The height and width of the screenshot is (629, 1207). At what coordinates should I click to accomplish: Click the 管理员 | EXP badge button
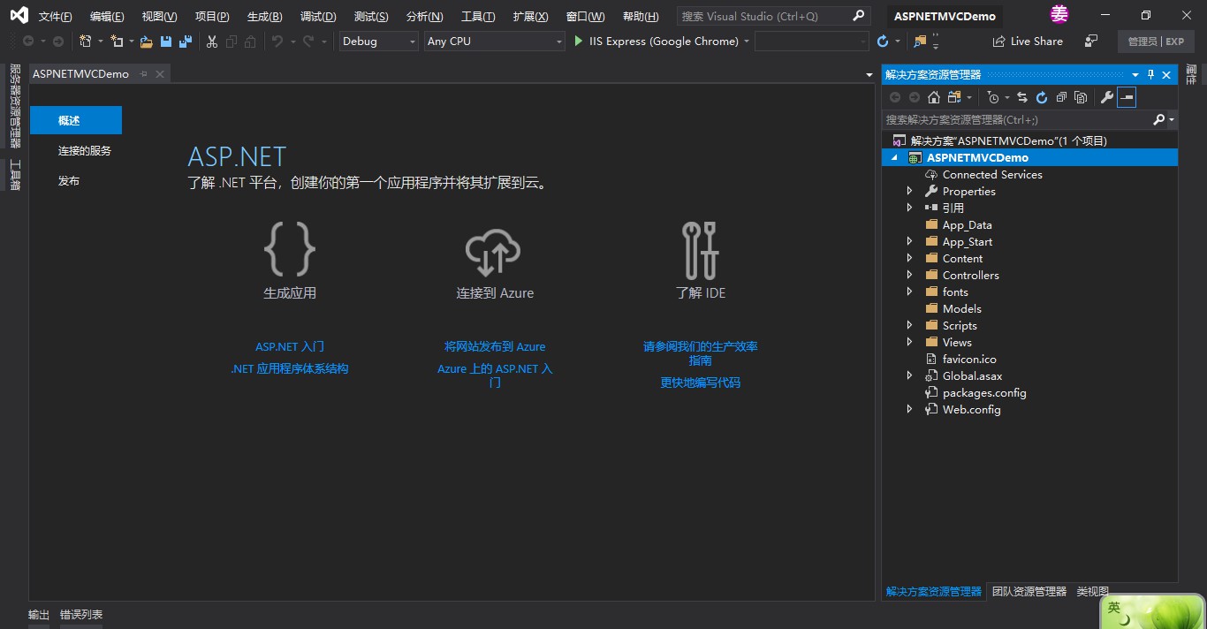1156,42
